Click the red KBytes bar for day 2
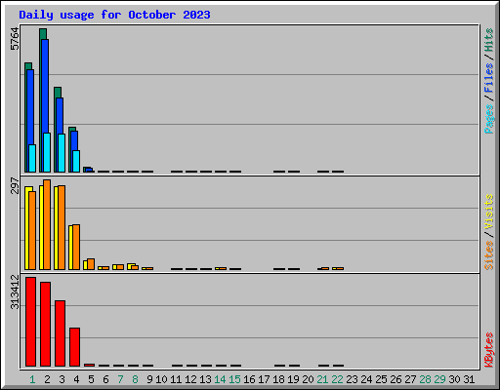 (x=46, y=324)
